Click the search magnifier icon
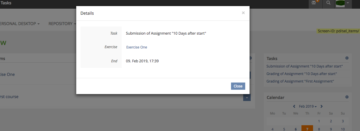360x131 pixels. tap(328, 3)
